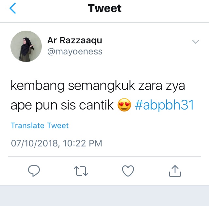Tap the first line of tweet text

[98, 86]
